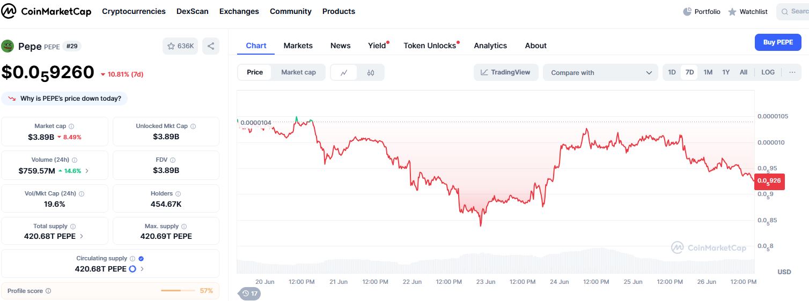This screenshot has width=809, height=301.
Task: Open the events clock badge labeled 17
Action: 249,294
